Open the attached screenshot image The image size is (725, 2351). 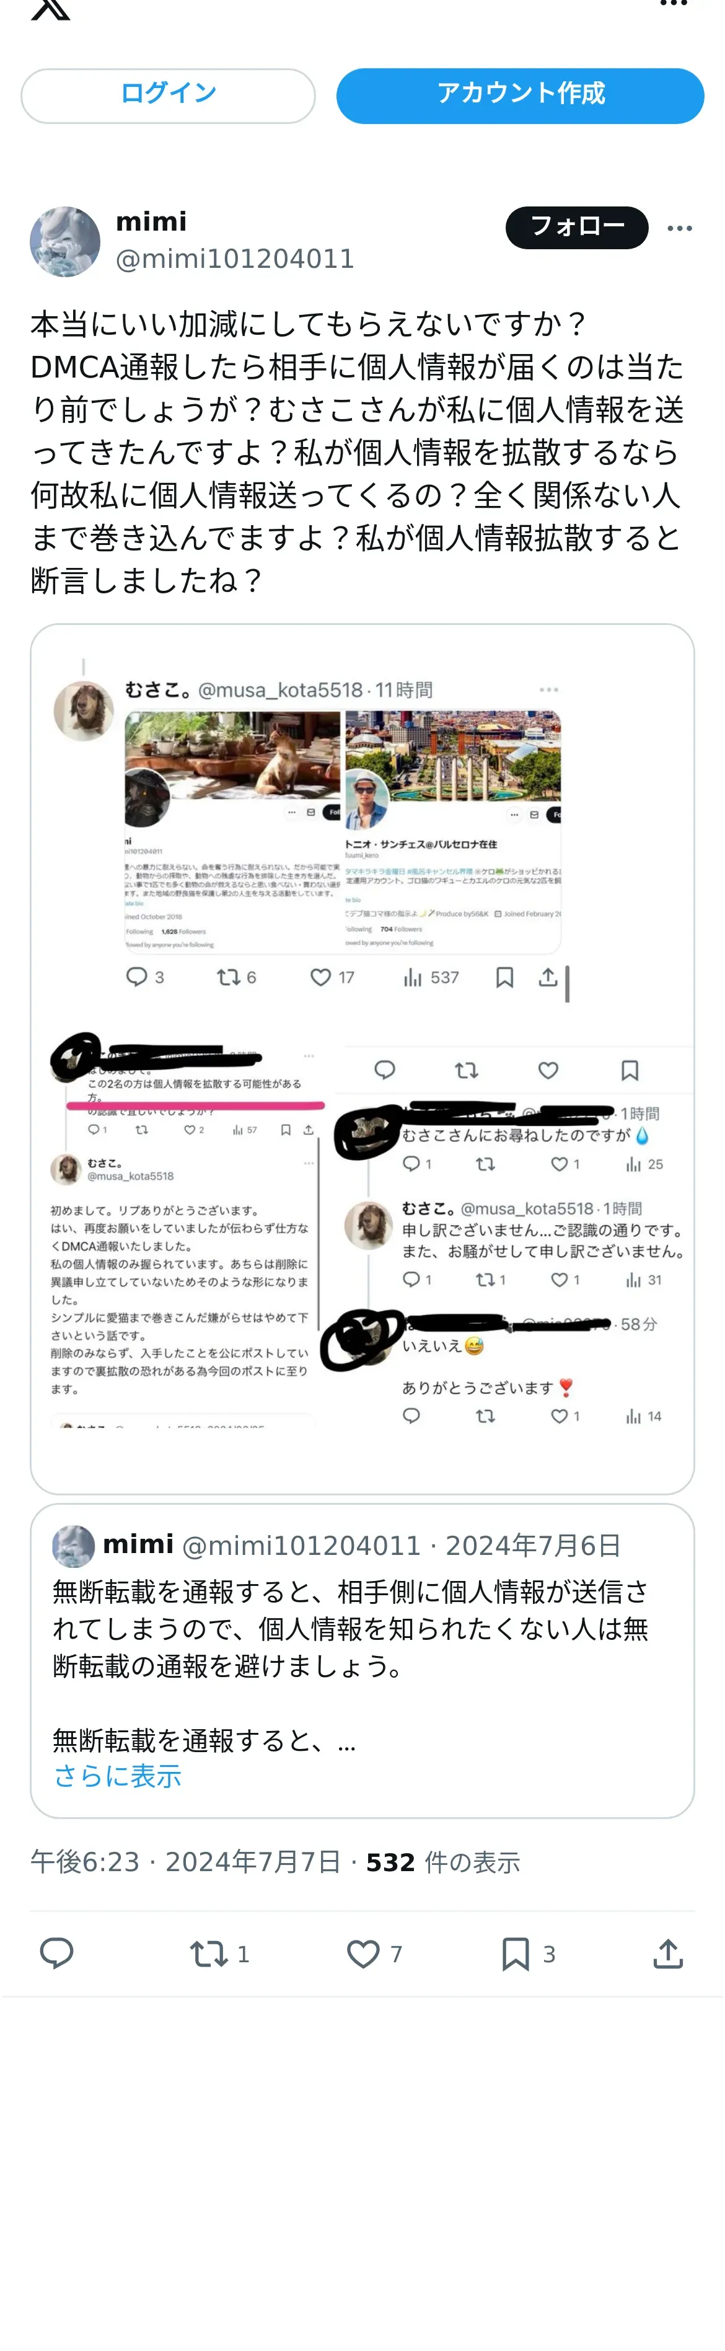click(362, 1059)
